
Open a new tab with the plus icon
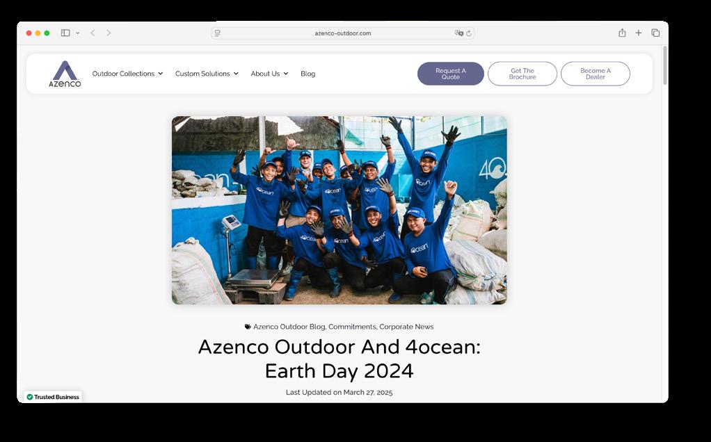[x=639, y=33]
